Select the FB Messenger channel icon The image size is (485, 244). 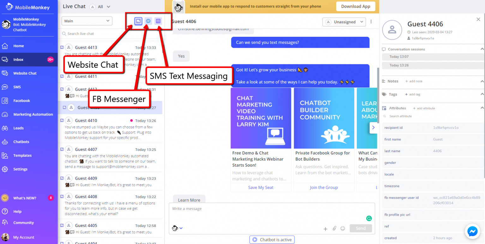pyautogui.click(x=148, y=21)
